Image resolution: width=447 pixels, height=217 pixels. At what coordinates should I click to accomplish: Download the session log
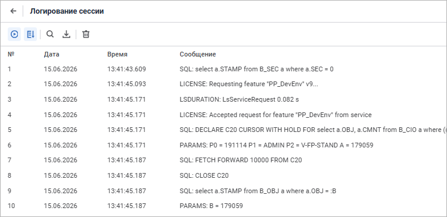66,34
